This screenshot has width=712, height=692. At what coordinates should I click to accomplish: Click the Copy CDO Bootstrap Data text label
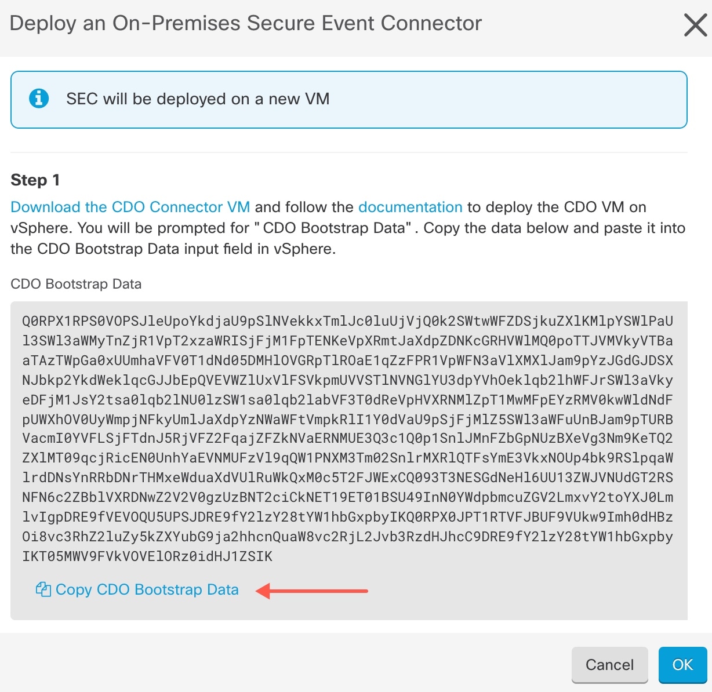146,589
